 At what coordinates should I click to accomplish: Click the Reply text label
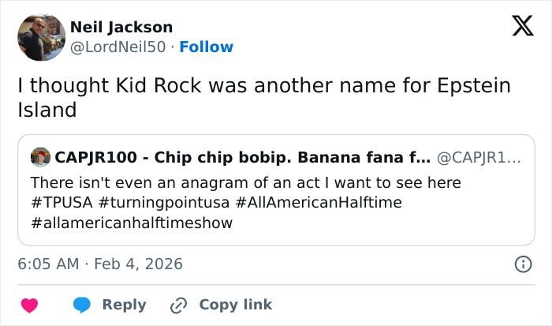tap(124, 305)
